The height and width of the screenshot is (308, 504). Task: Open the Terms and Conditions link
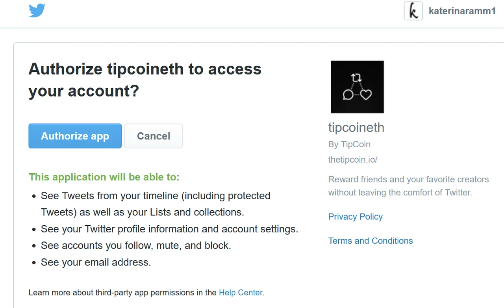point(371,241)
